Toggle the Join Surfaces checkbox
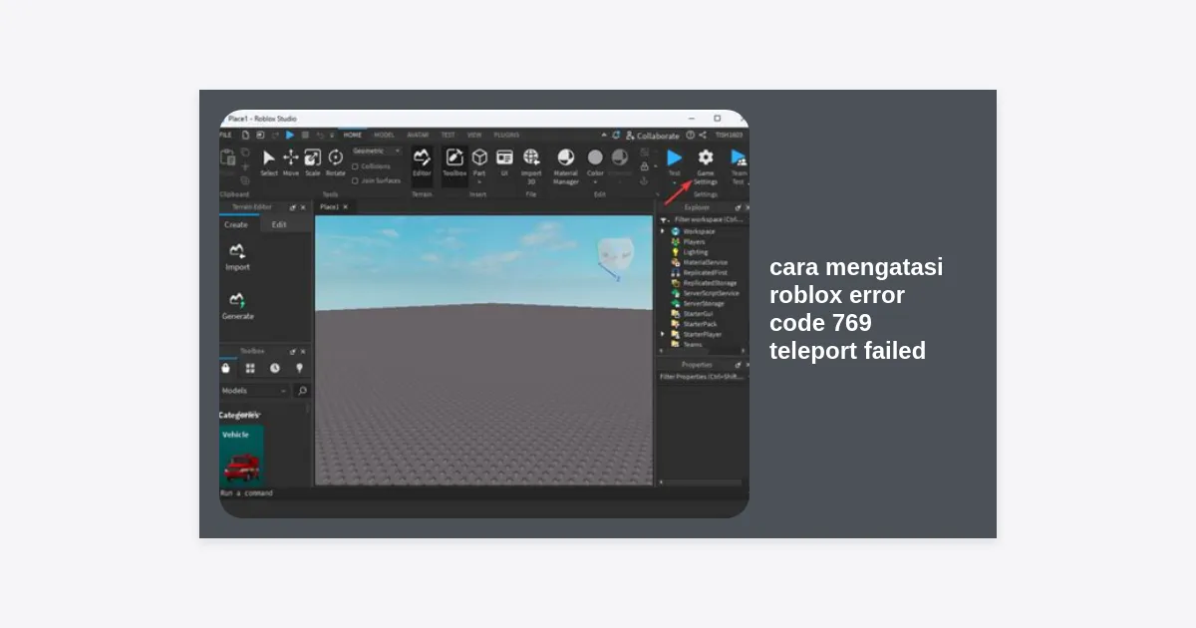Image resolution: width=1196 pixels, height=628 pixels. pyautogui.click(x=356, y=180)
